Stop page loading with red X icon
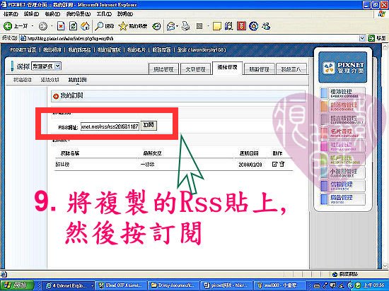389x291 pixels. pos(61,25)
